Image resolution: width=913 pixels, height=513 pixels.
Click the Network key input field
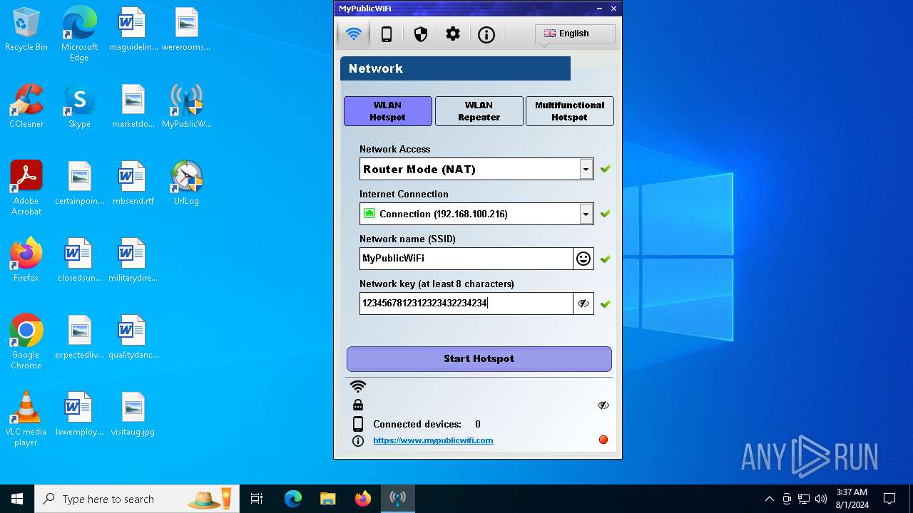(466, 304)
